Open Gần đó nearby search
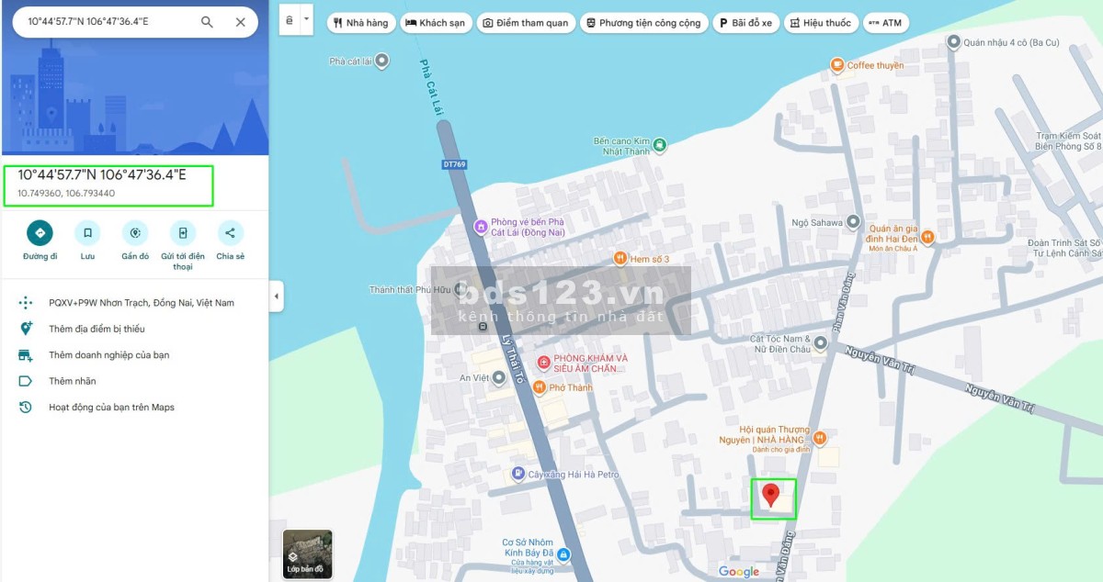The width and height of the screenshot is (1103, 582). (135, 233)
